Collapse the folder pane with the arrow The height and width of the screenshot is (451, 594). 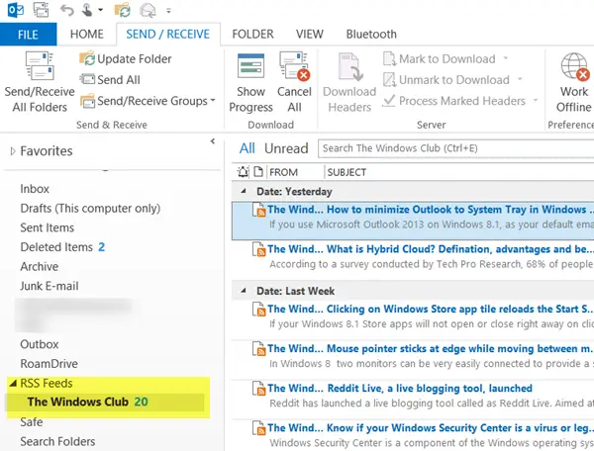[x=213, y=141]
